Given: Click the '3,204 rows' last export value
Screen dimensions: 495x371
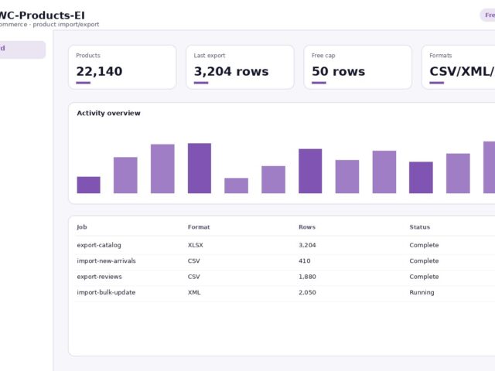Looking at the screenshot, I should [231, 72].
